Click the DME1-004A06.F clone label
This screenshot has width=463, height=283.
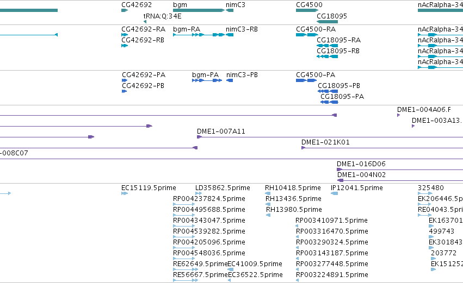point(424,110)
